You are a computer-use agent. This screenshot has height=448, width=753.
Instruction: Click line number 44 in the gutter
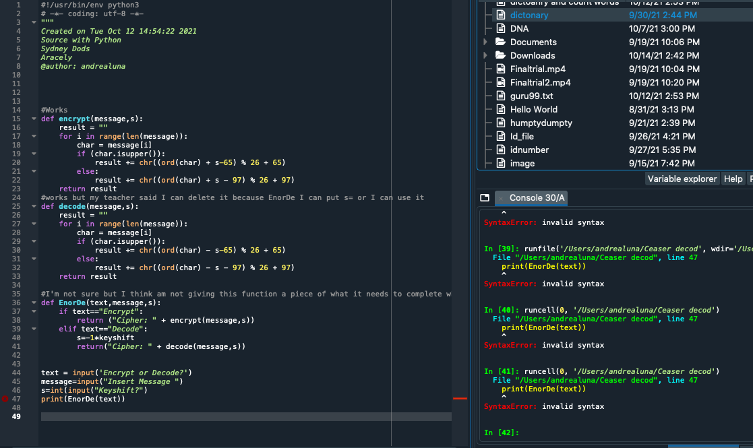[16, 373]
